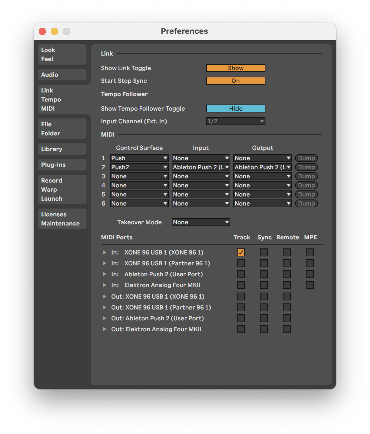The height and width of the screenshot is (434, 370).
Task: Open the Look Feel preferences tab
Action: [x=62, y=54]
